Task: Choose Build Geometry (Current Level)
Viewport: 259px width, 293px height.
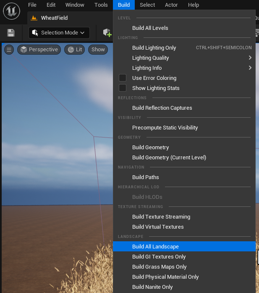Action: [x=184, y=158]
